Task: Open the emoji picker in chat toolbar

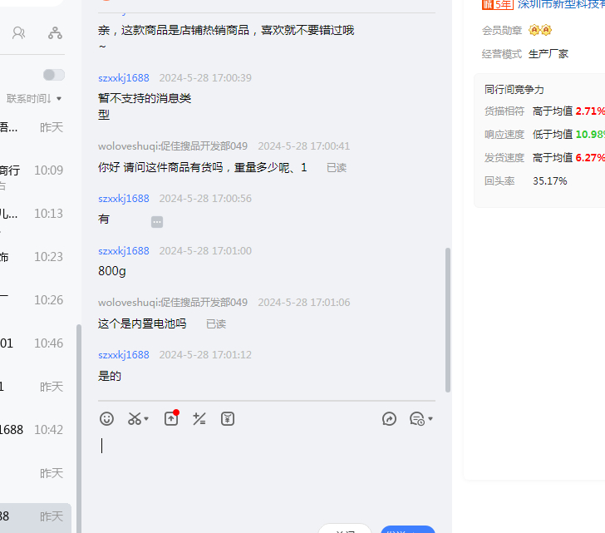Action: 106,419
